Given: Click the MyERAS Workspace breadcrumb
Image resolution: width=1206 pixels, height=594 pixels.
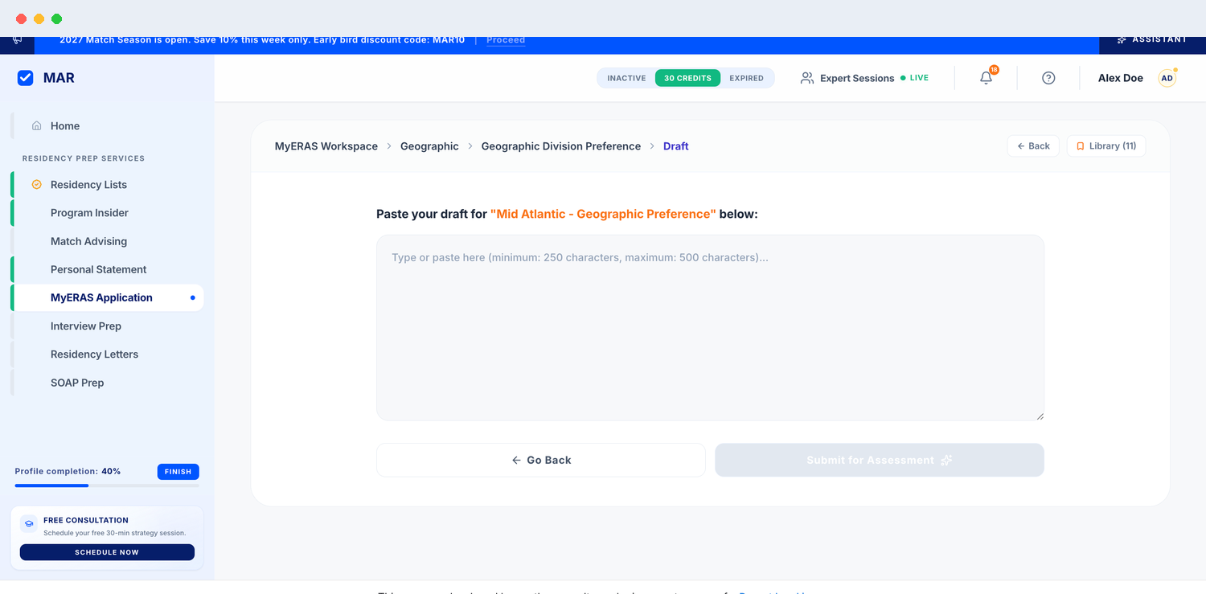Looking at the screenshot, I should [326, 146].
